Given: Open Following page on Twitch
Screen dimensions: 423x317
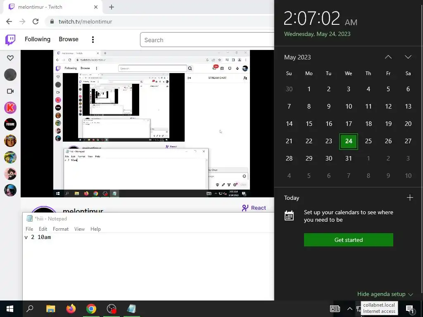Looking at the screenshot, I should pyautogui.click(x=38, y=39).
